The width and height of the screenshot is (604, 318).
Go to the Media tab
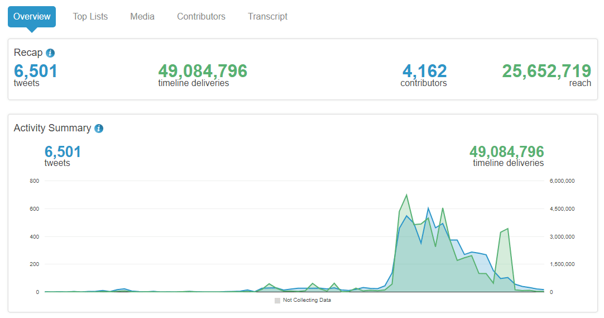(x=142, y=17)
